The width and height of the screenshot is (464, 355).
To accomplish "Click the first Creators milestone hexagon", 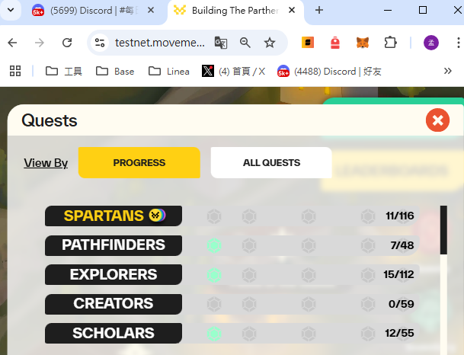I will pyautogui.click(x=214, y=304).
